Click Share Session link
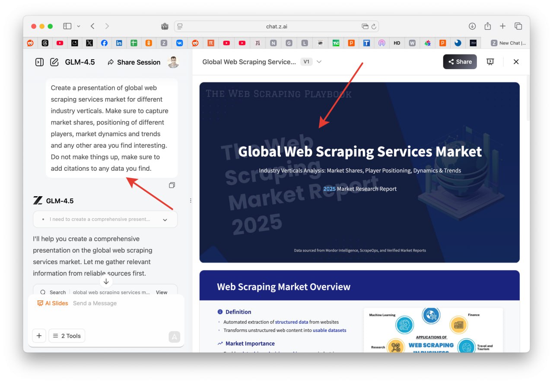The height and width of the screenshot is (383, 553). click(134, 62)
